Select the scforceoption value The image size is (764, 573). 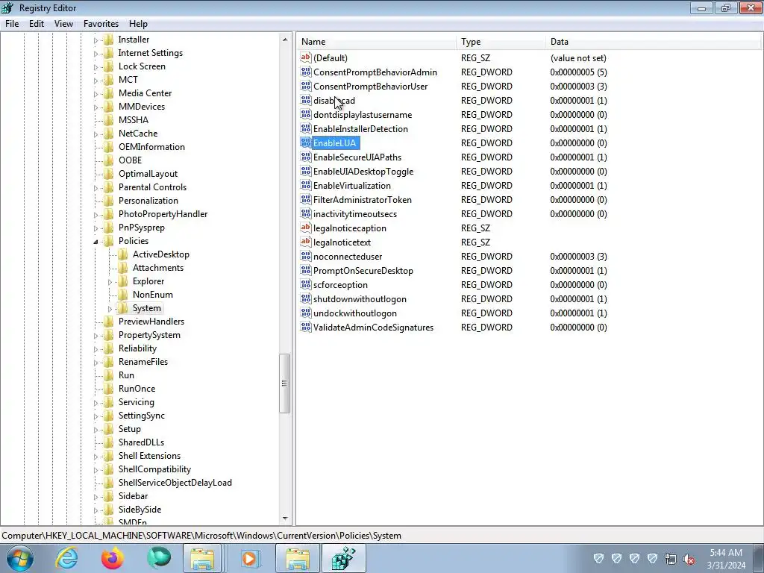click(x=340, y=284)
